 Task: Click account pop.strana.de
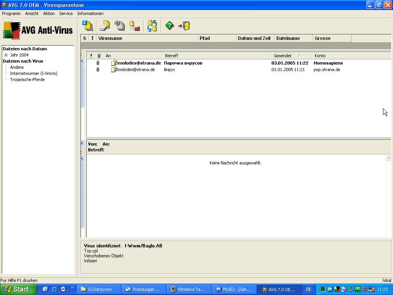point(327,70)
